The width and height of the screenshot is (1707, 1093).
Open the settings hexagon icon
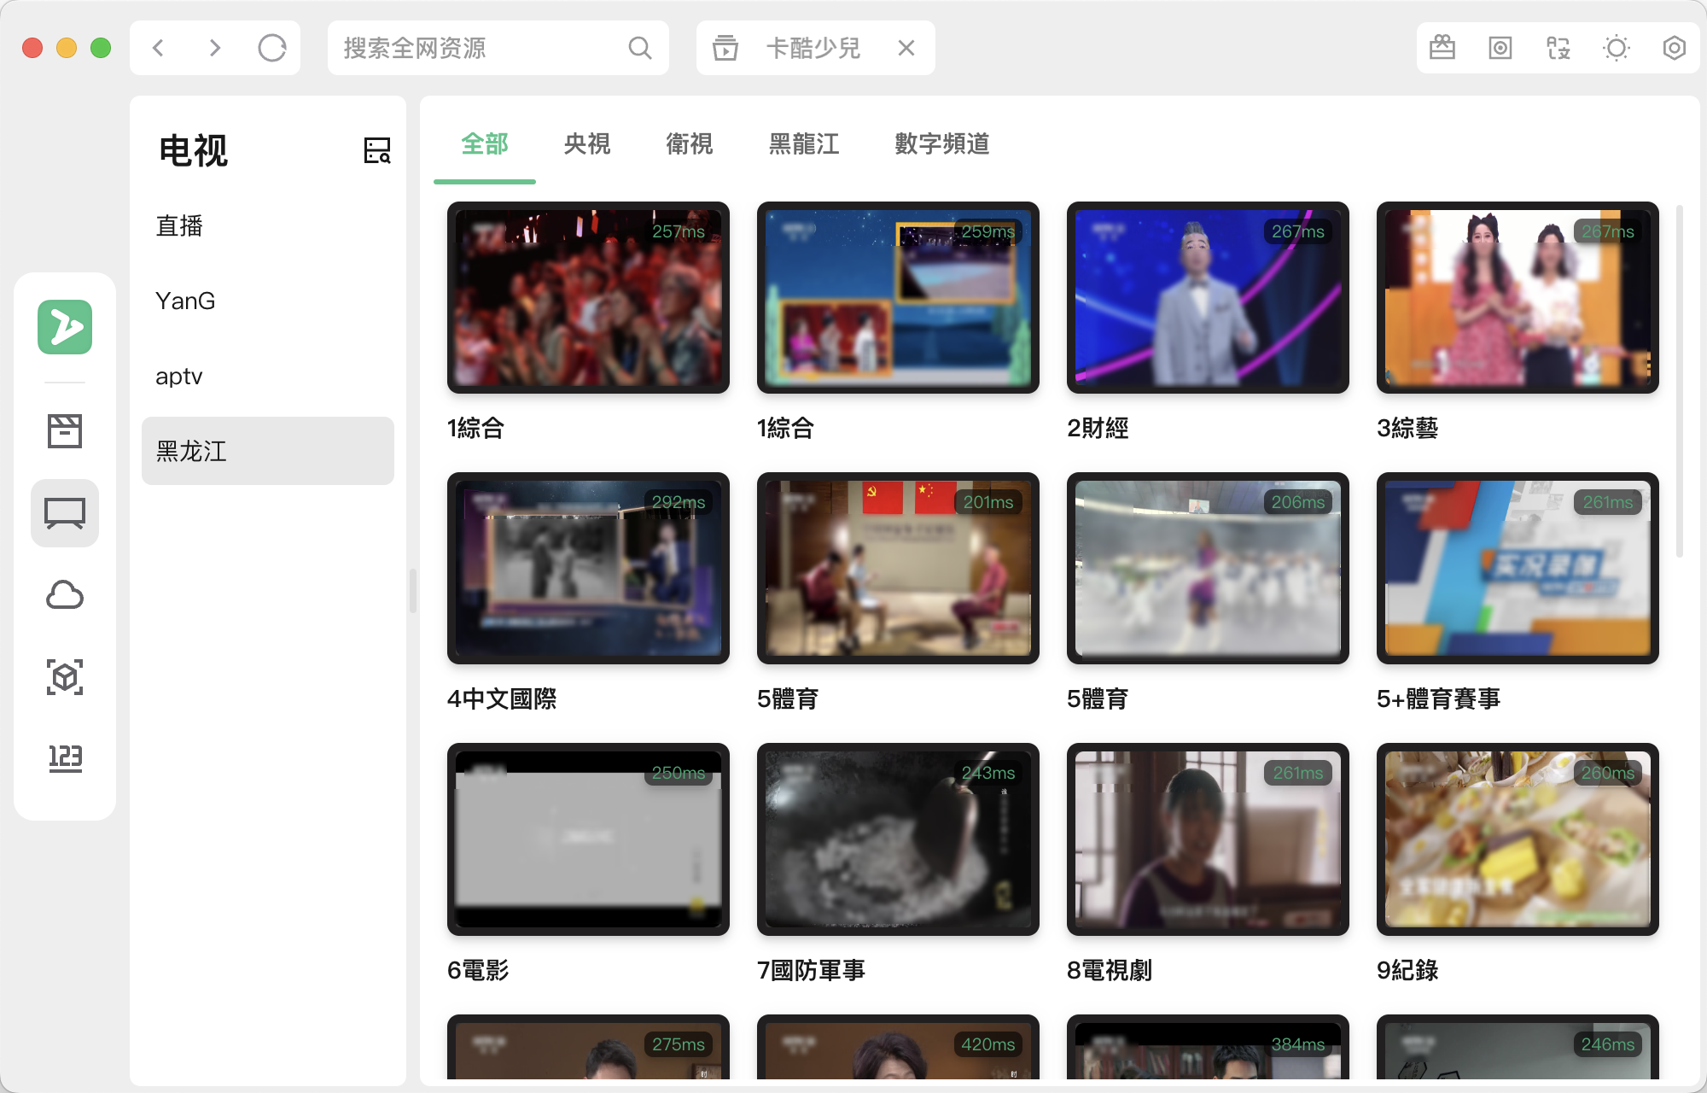point(1674,48)
